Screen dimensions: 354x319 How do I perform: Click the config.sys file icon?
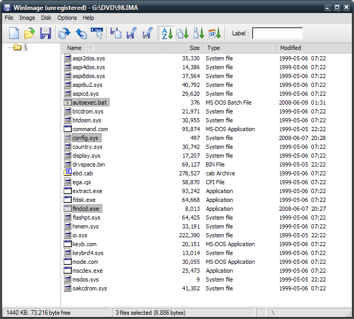[x=68, y=137]
